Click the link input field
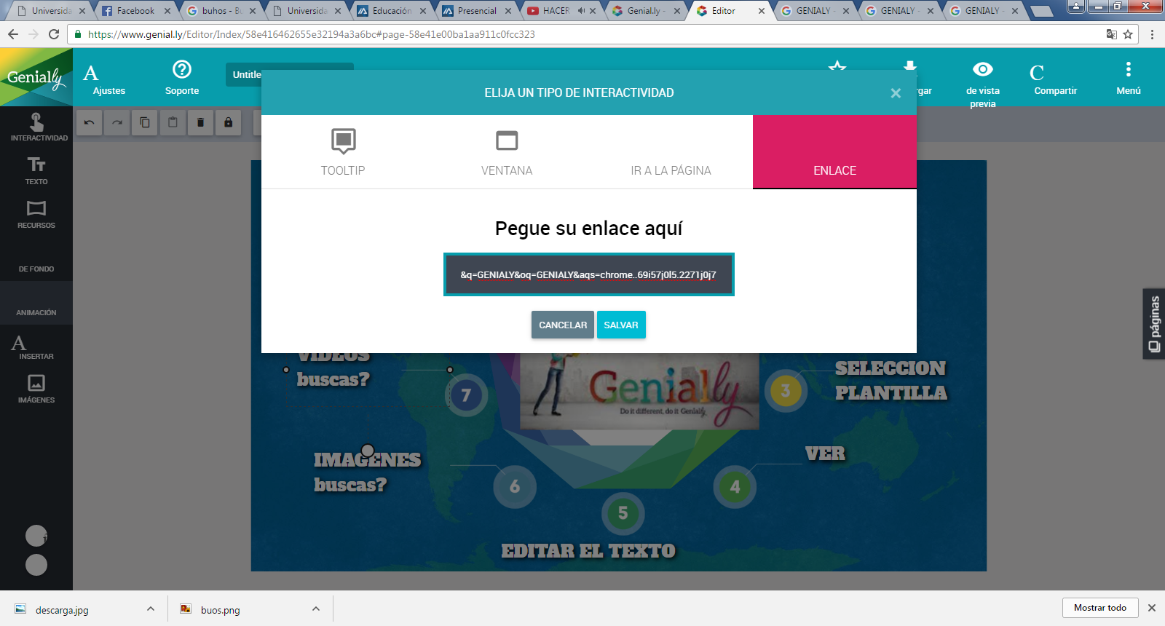This screenshot has height=626, width=1165. (588, 274)
